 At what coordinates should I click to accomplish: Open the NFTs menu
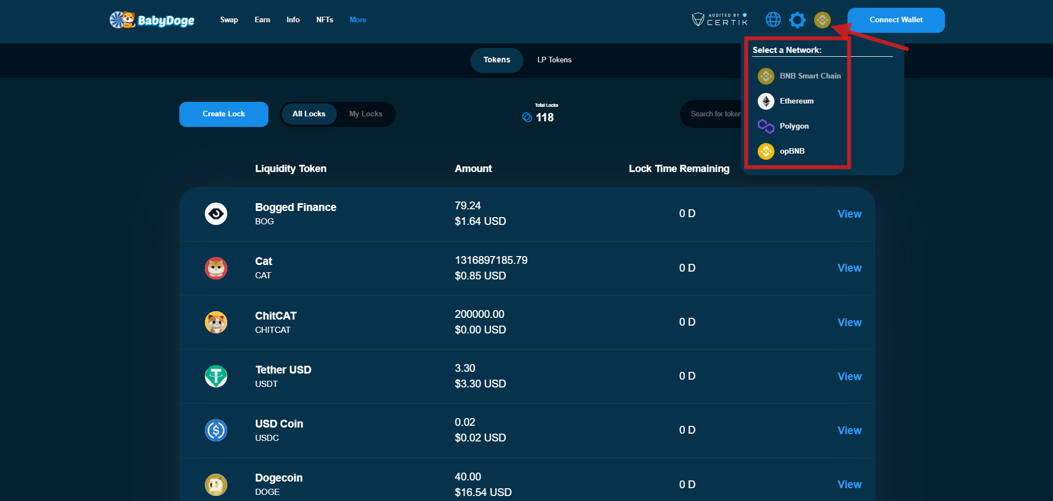click(x=325, y=20)
